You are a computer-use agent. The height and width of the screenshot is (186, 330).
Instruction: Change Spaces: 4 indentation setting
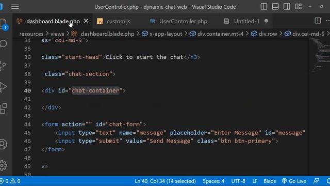point(213,181)
